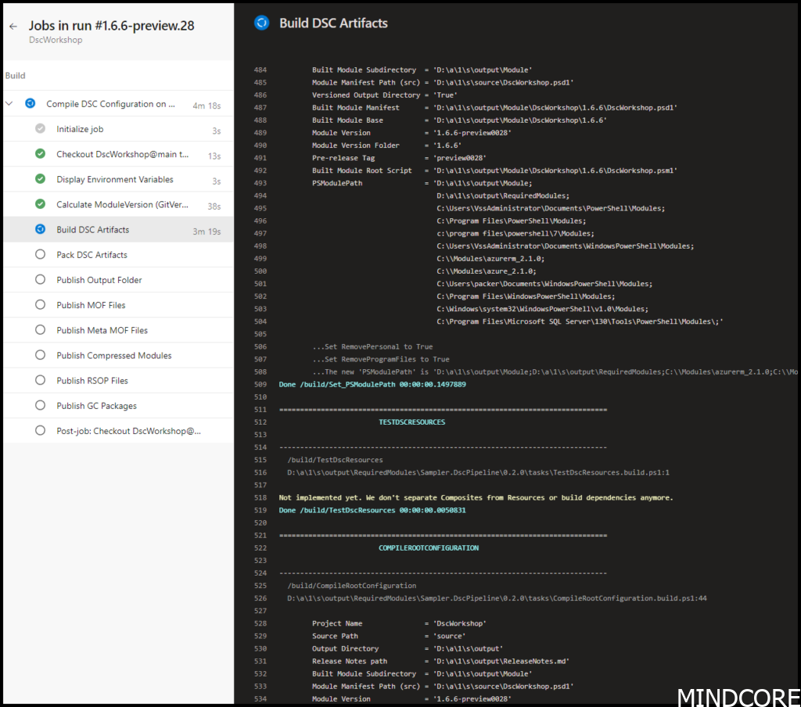Click the running status icon beside Build DSC Artifacts header
Viewport: 801px width, 707px height.
point(261,23)
